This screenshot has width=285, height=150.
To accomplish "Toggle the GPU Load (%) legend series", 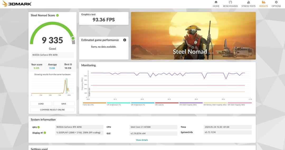I will (x=167, y=104).
